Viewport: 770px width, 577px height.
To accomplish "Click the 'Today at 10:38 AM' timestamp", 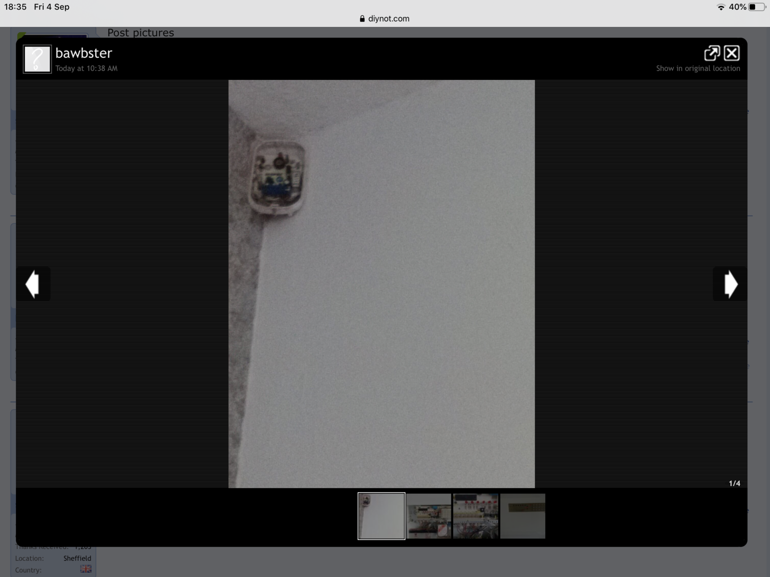I will (x=86, y=68).
